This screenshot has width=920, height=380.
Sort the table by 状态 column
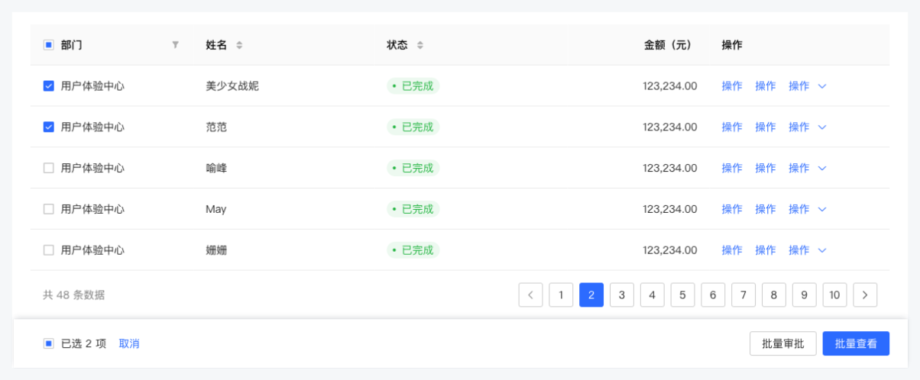[x=420, y=45]
